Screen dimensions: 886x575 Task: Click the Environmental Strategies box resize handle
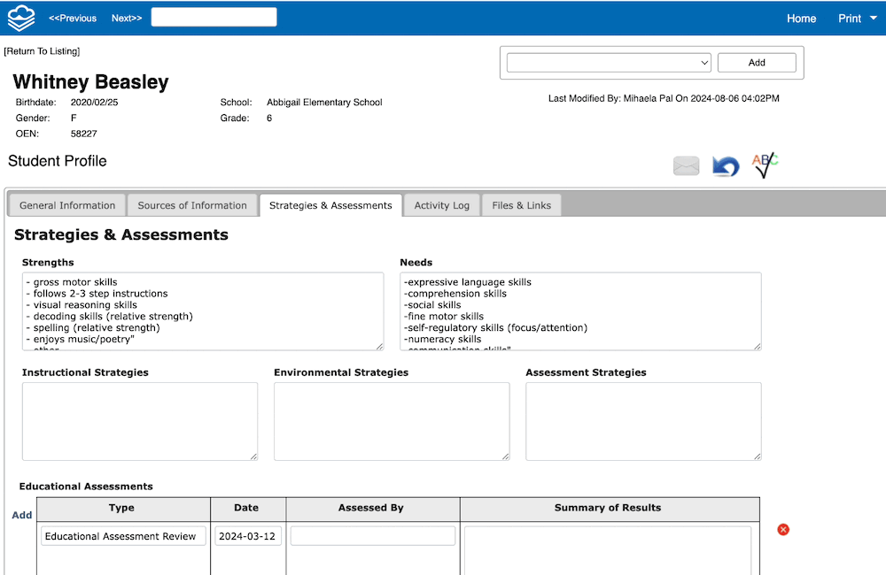[x=506, y=456]
